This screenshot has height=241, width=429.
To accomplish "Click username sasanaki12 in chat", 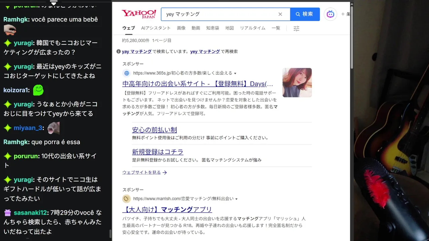I will (x=30, y=213).
